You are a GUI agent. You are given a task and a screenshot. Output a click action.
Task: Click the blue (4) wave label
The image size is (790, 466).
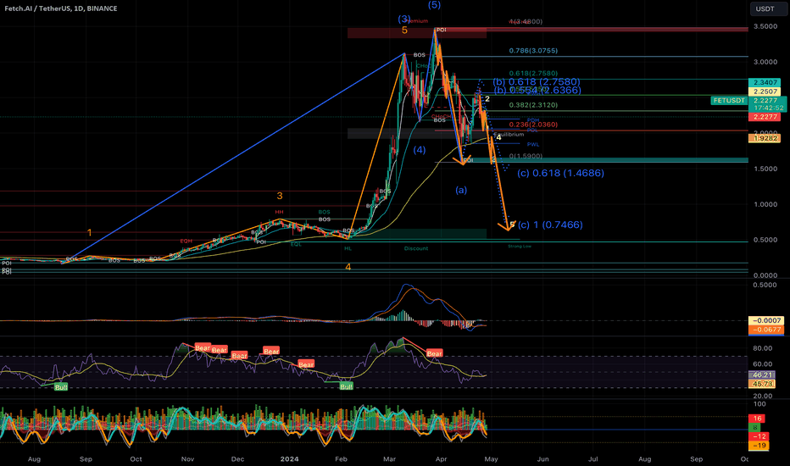(x=420, y=150)
